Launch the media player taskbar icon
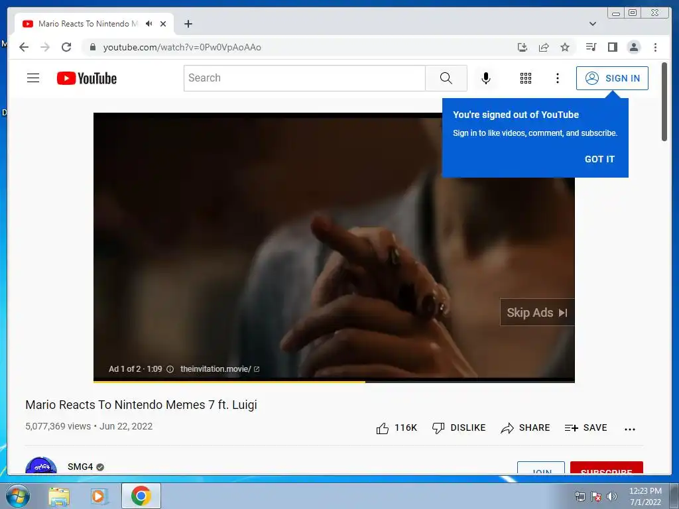Screen dimensions: 679x509 99,496
